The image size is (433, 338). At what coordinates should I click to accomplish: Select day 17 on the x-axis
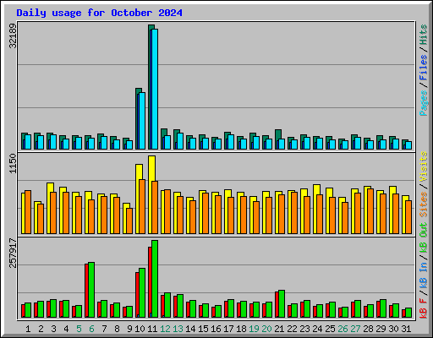228,329
